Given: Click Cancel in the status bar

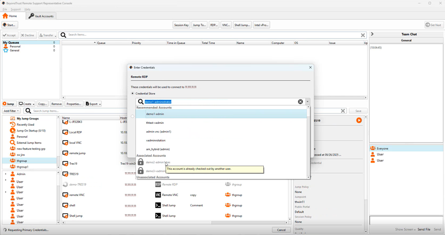Looking at the screenshot, I should click(281, 230).
